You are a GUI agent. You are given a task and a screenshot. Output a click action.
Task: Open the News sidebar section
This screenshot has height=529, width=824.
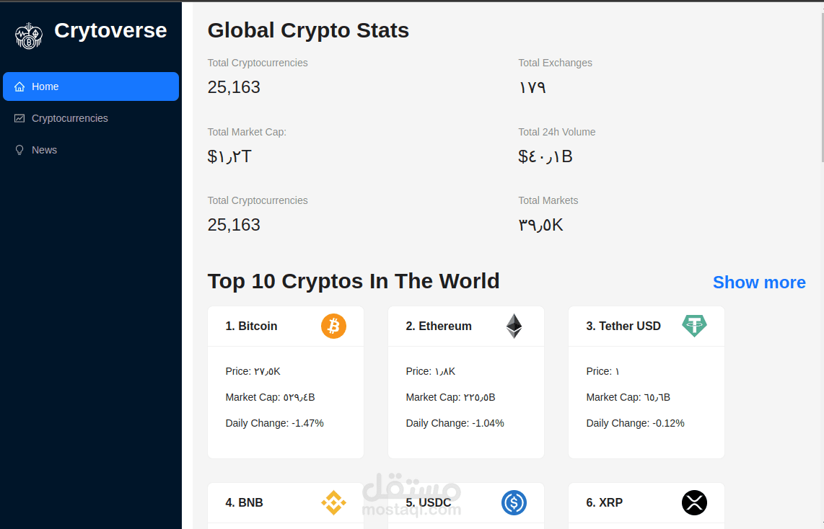pyautogui.click(x=45, y=149)
